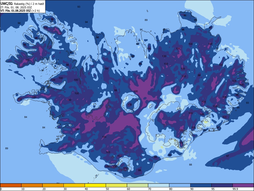Click the valid time 'VT: Fös. 01.08.2025 05Z (+2 h)'
This screenshot has width=254, height=191.
[x=20, y=11]
